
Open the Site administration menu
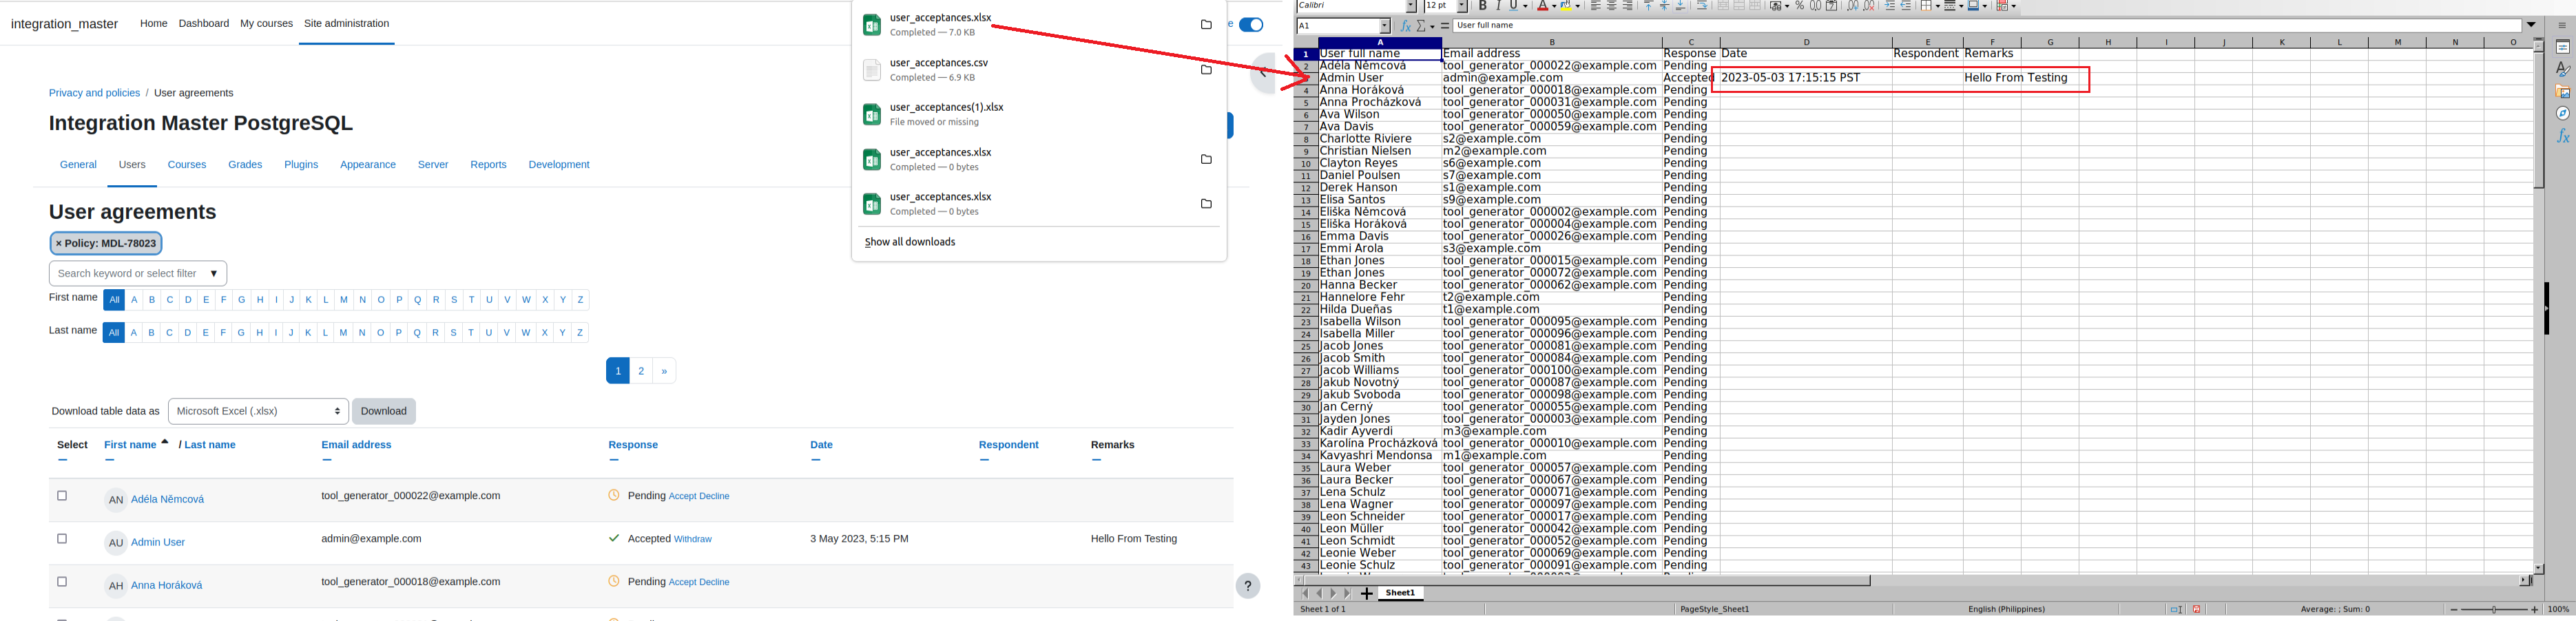346,23
